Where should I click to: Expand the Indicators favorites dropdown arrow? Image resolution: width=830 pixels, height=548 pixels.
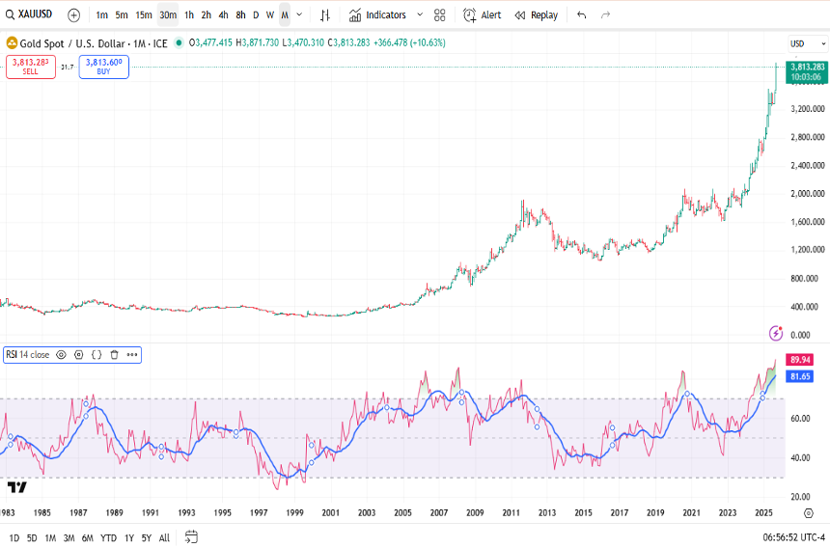pyautogui.click(x=419, y=15)
